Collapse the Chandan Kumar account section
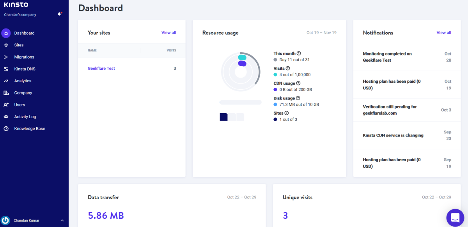The image size is (468, 227). point(62,220)
